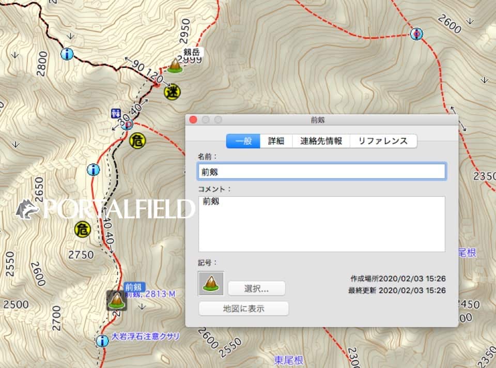Switch to the 詳細 tab

click(276, 141)
